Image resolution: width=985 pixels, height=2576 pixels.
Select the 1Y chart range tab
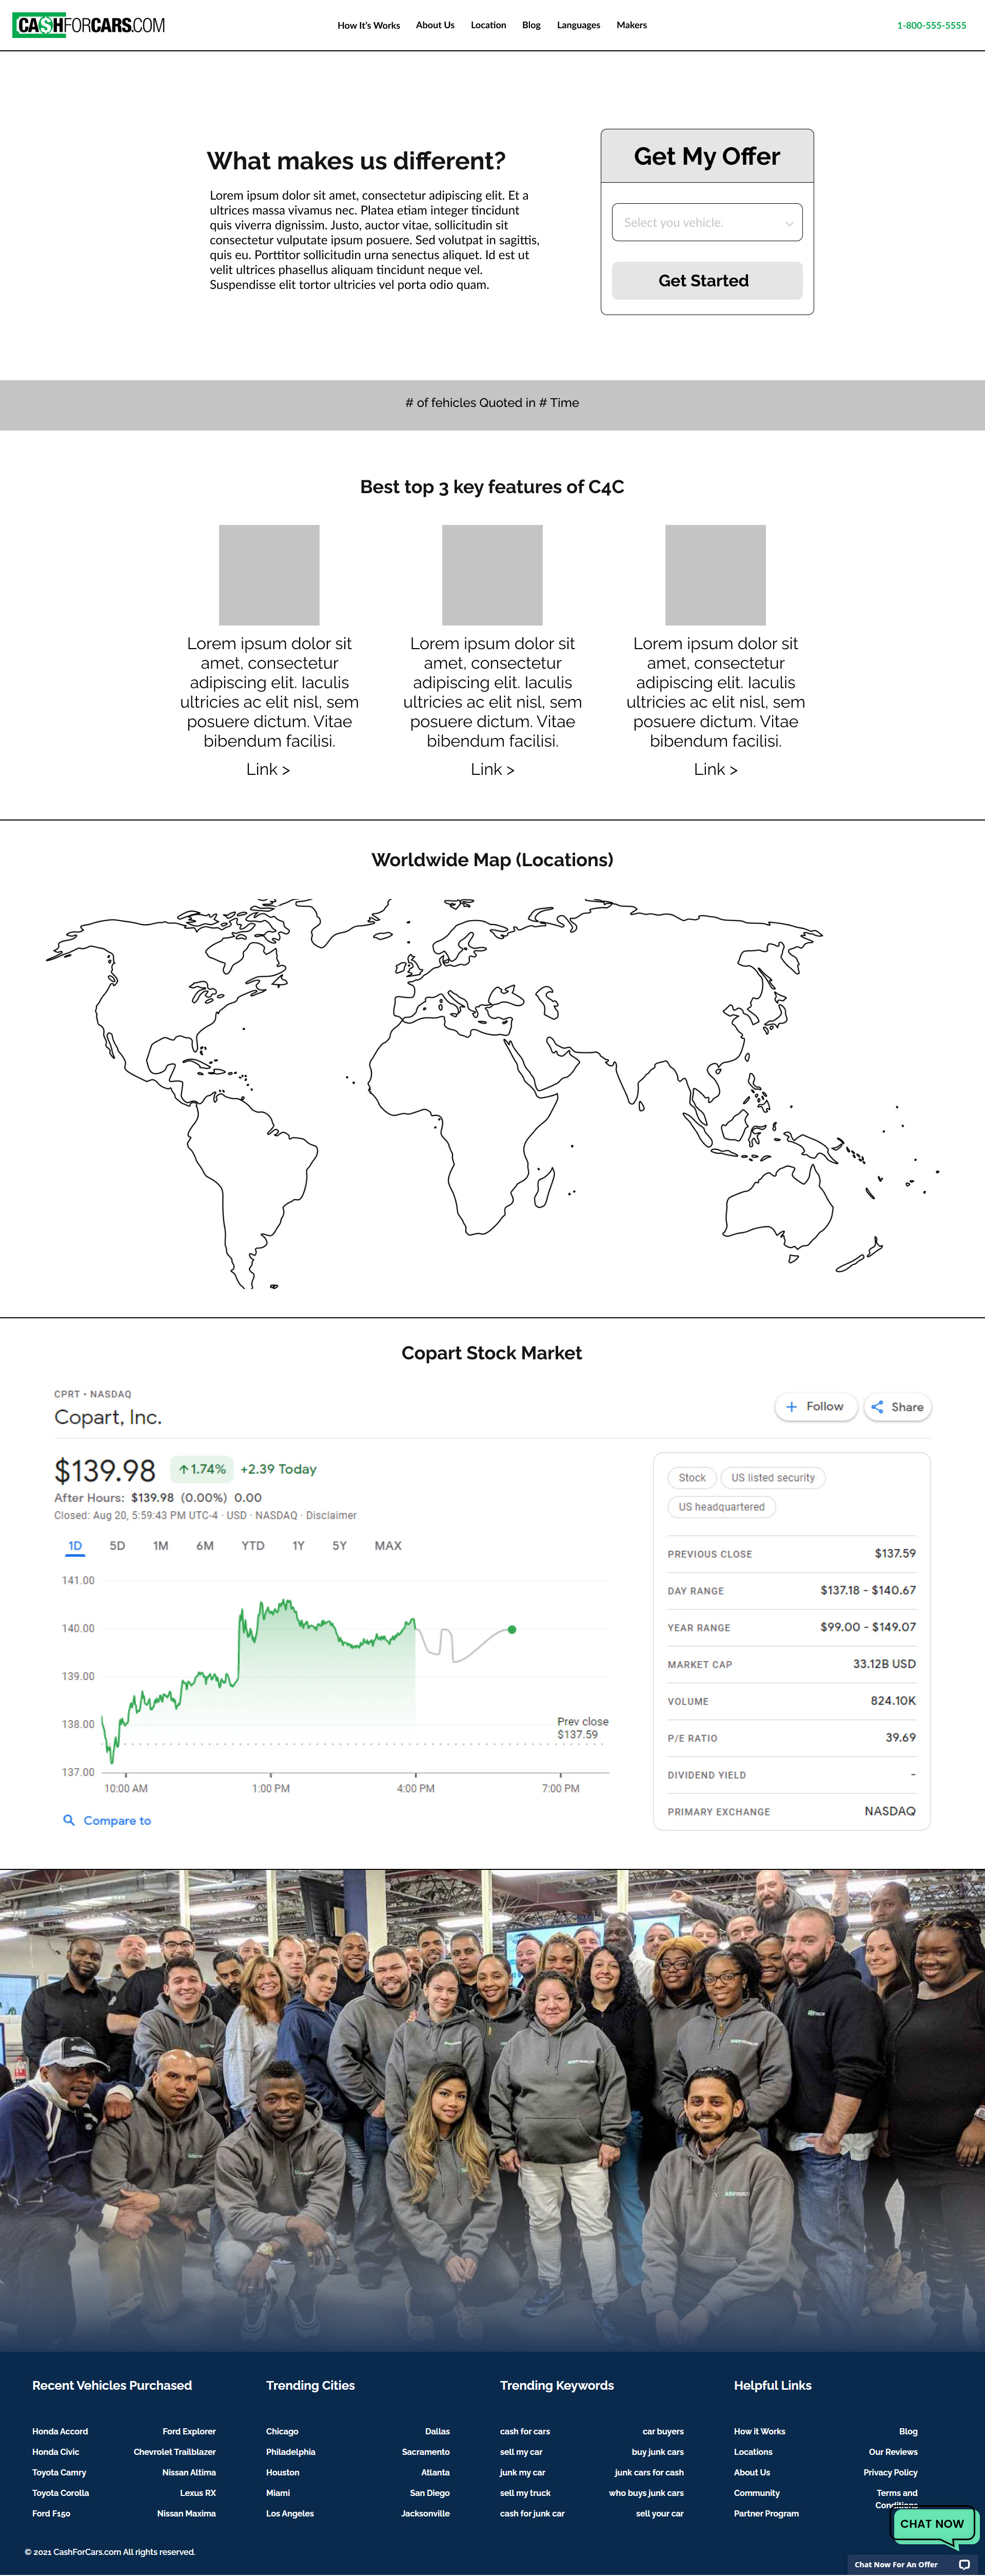click(x=298, y=1545)
